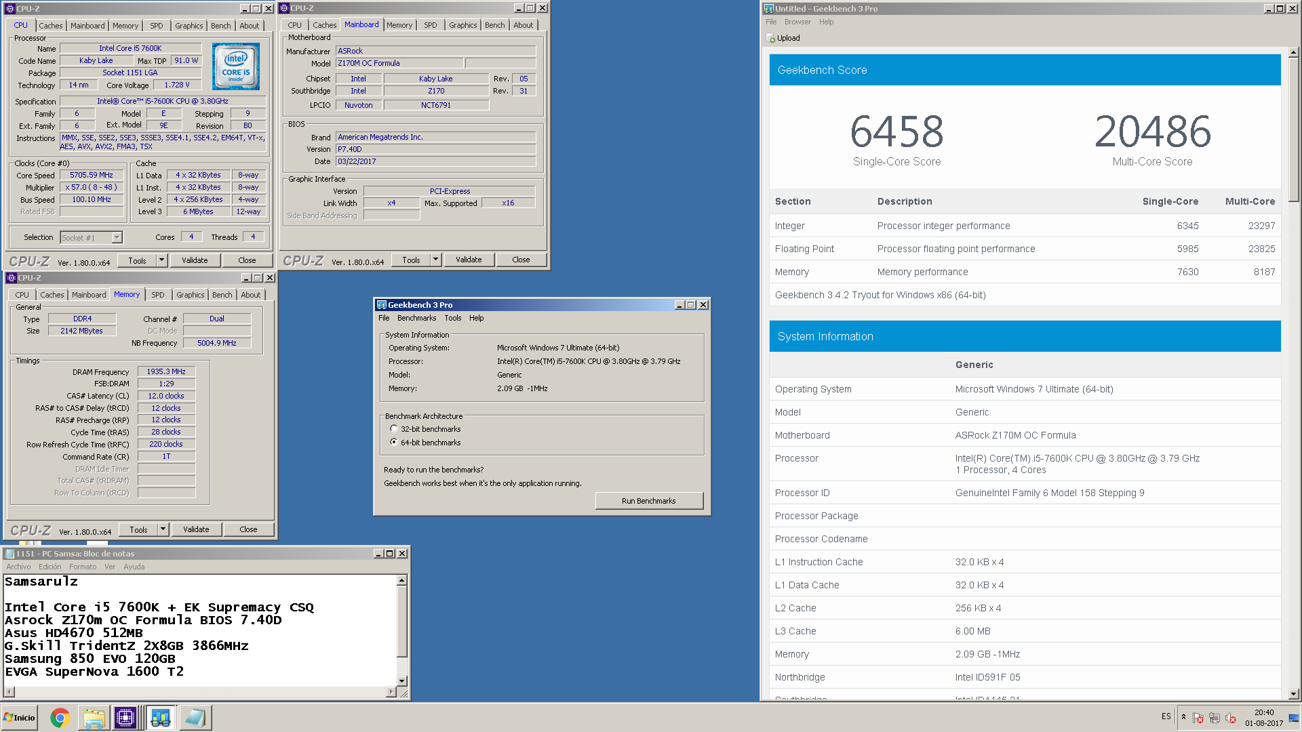
Task: Click Validate in the CPU-Z CPU window
Action: point(195,260)
